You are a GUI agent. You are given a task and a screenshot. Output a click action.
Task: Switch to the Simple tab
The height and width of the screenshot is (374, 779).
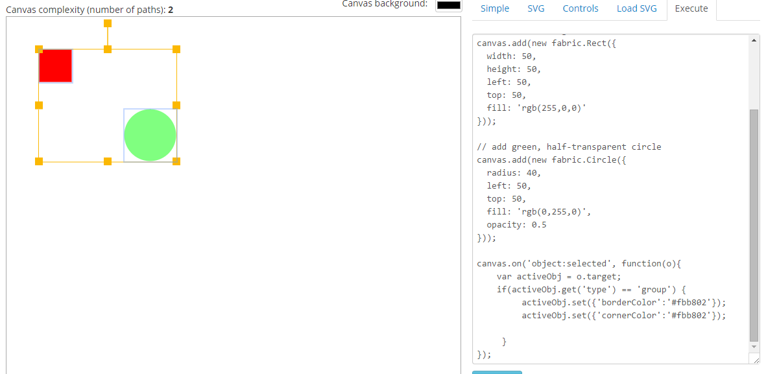pos(494,8)
